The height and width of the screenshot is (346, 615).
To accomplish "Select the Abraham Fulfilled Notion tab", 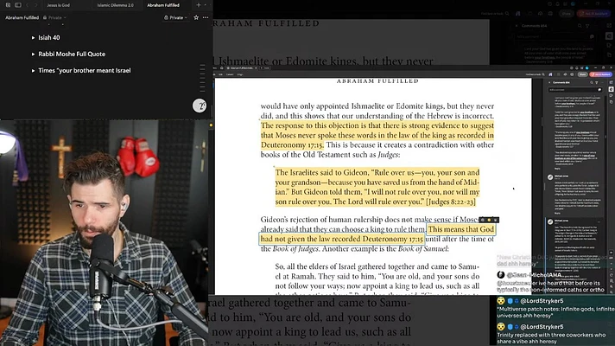I will click(163, 5).
